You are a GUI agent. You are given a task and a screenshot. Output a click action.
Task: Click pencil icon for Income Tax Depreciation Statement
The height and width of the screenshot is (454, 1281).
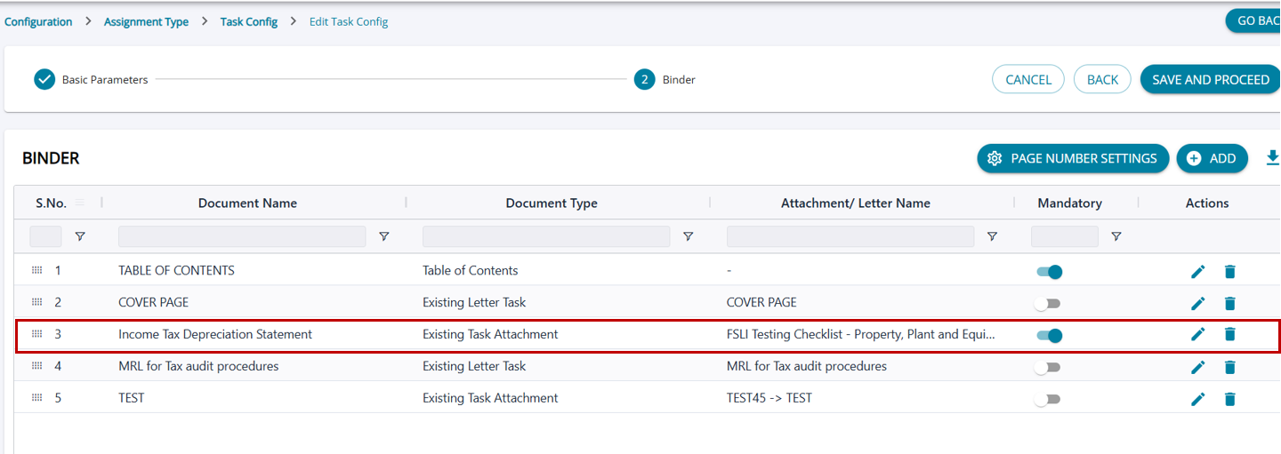tap(1197, 335)
